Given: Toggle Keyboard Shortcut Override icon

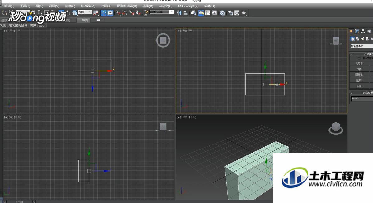Looking at the screenshot, I should click(x=111, y=13).
